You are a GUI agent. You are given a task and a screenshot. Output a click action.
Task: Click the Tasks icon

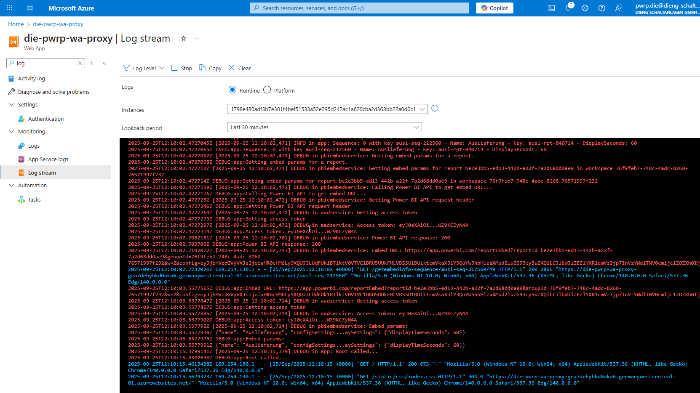pos(21,199)
